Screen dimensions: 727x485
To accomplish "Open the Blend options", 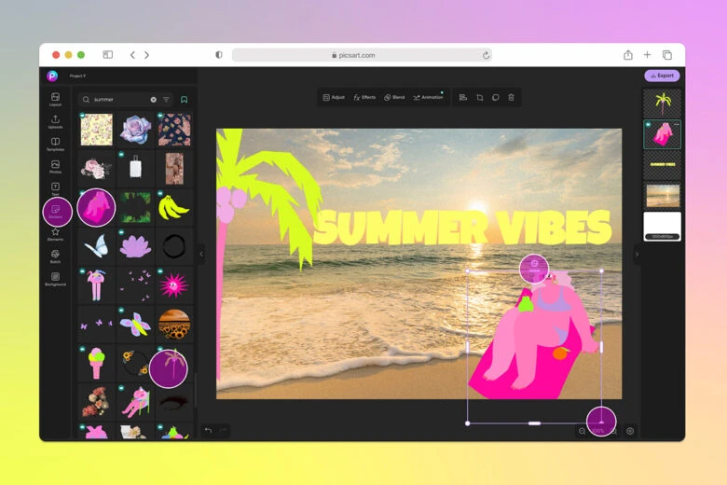I will [x=394, y=97].
